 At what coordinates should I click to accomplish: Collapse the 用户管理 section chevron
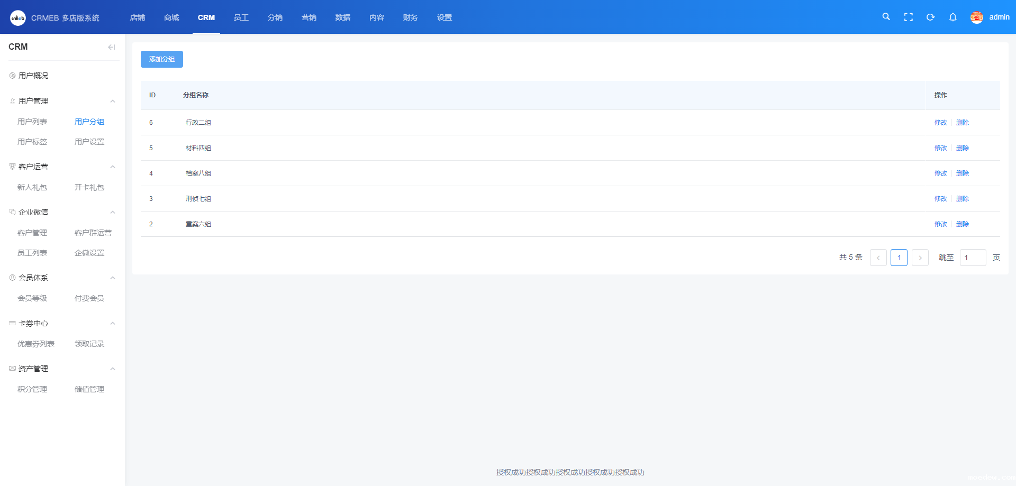pos(112,101)
